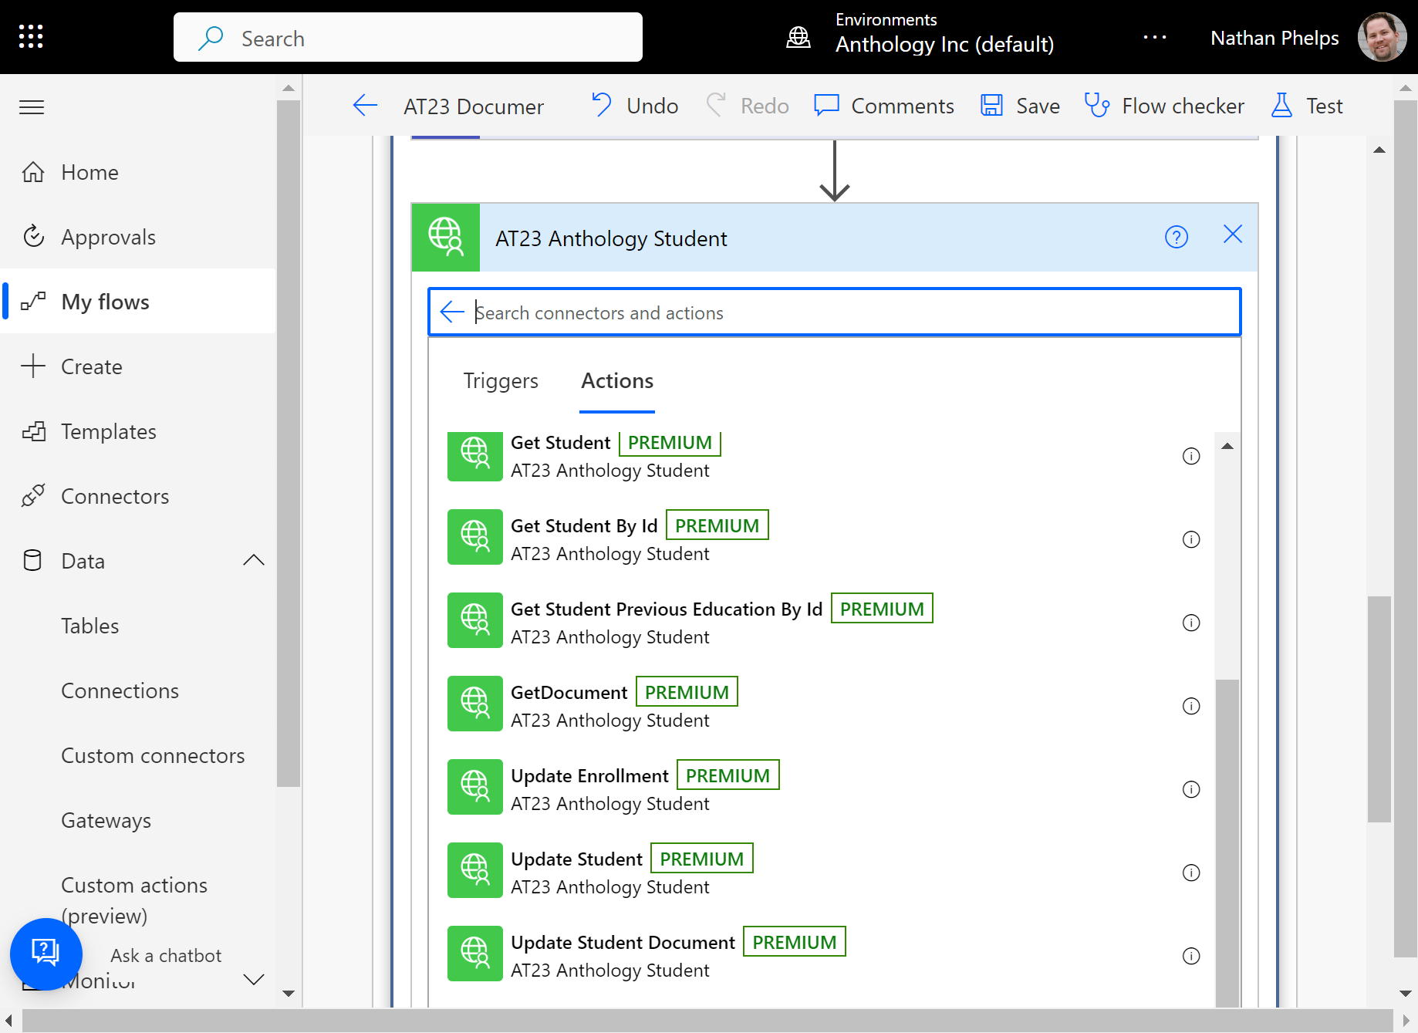This screenshot has width=1418, height=1033.
Task: Open the app launcher waffle icon
Action: tap(31, 36)
